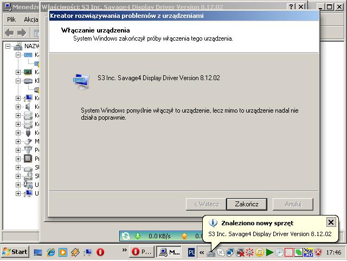
Task: Expand the cable plug connector category
Action: click(x=18, y=133)
